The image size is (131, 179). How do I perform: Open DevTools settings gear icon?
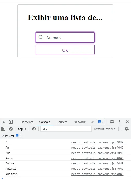(x=112, y=122)
